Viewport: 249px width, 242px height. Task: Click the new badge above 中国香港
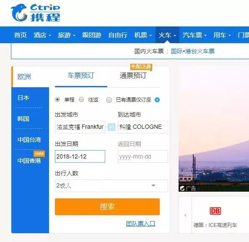(x=39, y=154)
